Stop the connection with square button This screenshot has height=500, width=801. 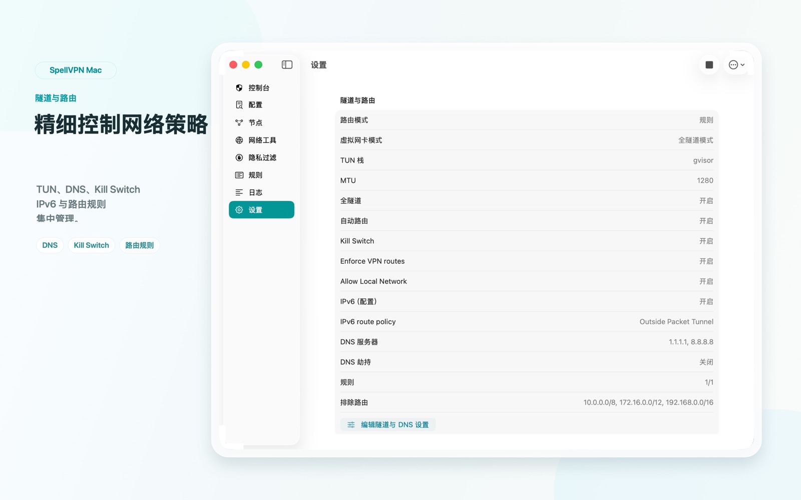click(x=709, y=64)
